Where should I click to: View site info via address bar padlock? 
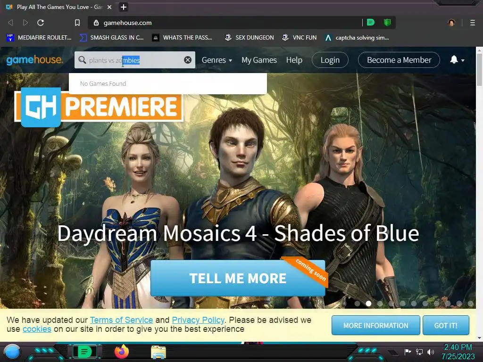coord(96,23)
